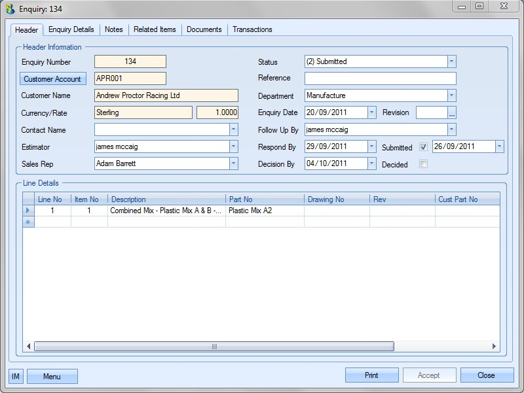Expand the Sales Rep dropdown
524x393 pixels.
coord(234,163)
